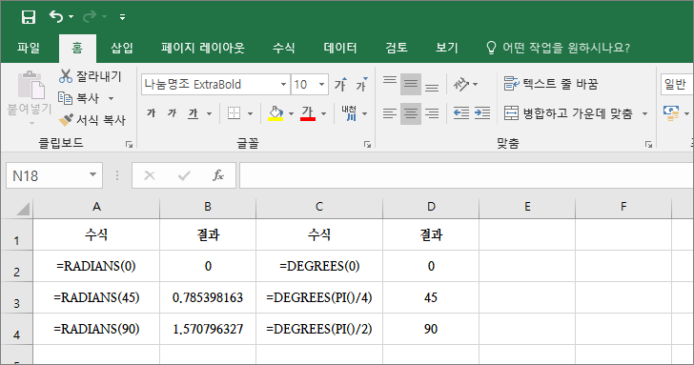The width and height of the screenshot is (694, 365).
Task: Expand font color dropdown arrow
Action: pos(323,113)
